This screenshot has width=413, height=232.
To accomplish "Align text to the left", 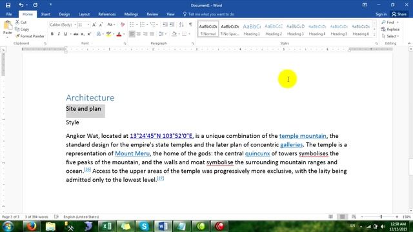I will tap(132, 34).
